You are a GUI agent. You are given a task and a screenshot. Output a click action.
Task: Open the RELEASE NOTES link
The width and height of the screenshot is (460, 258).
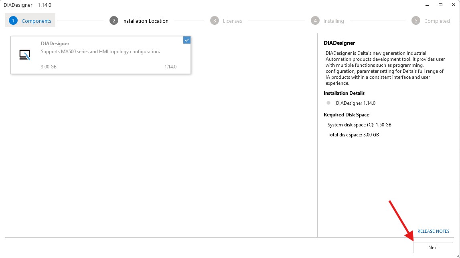(433, 231)
